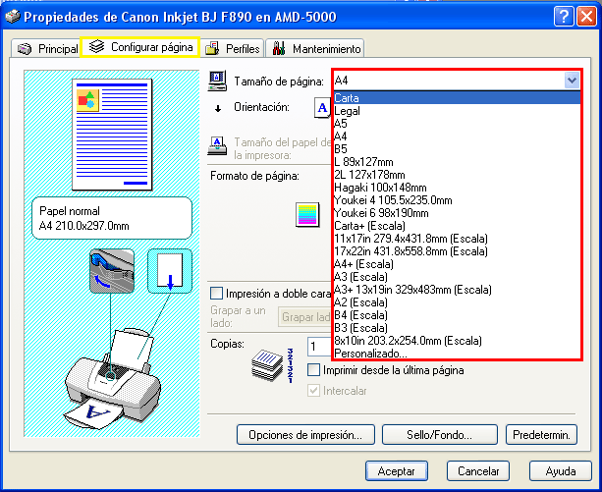Click the monitor icon beside Tamaño de página
The height and width of the screenshot is (492, 602).
217,81
